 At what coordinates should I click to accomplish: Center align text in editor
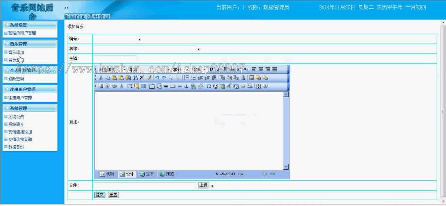pyautogui.click(x=261, y=69)
